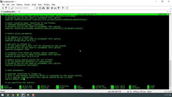Click the 'option dhcpif eth' line
172x97 pixels.
click(x=15, y=79)
